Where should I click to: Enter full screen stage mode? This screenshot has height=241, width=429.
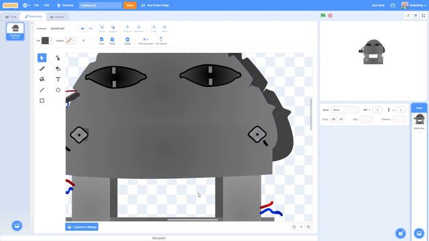click(423, 15)
